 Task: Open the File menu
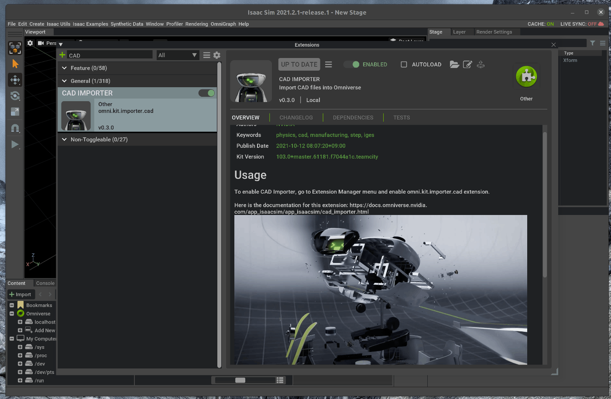click(12, 24)
